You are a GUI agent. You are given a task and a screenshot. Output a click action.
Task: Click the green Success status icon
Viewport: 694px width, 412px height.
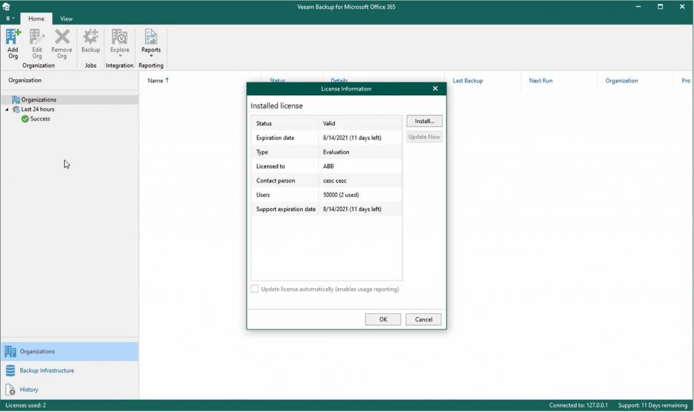(x=25, y=119)
